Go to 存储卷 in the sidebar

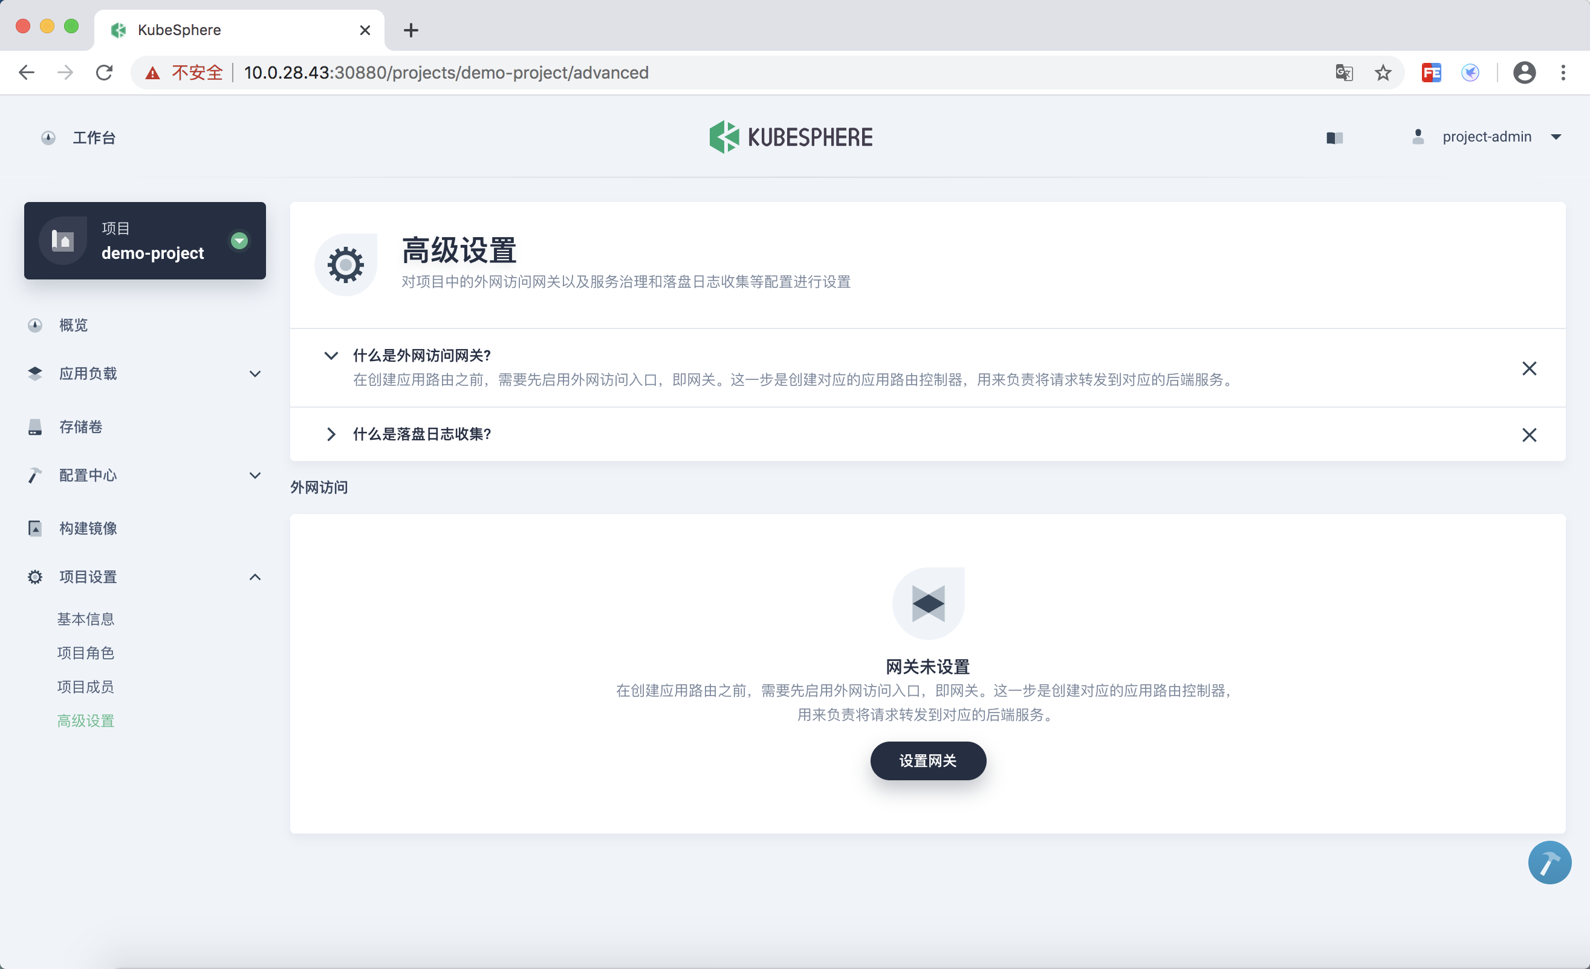[80, 426]
